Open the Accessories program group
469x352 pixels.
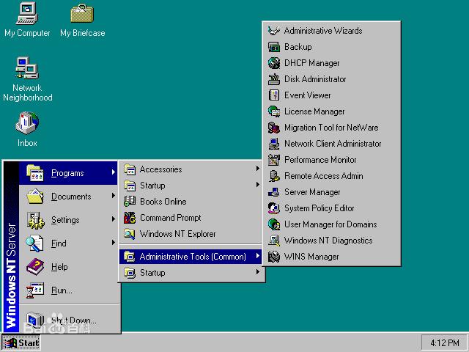[x=191, y=169]
